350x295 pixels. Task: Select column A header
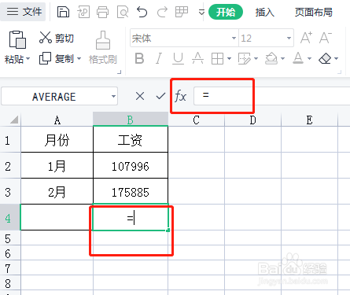click(57, 120)
